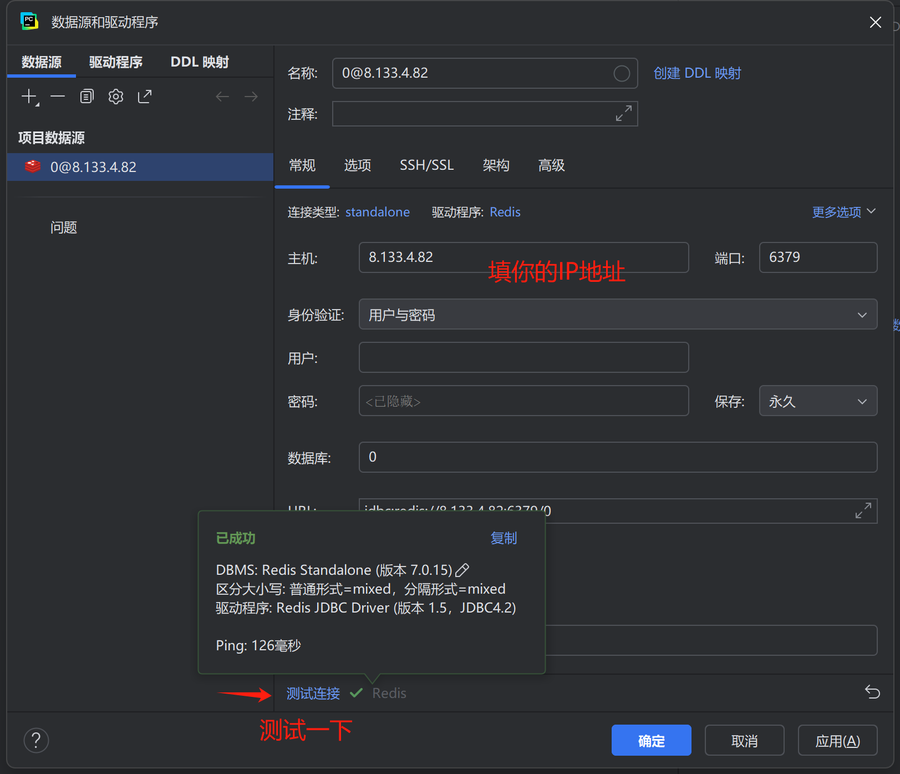Screen dimensions: 900x774
Task: Open the SSH/SSL tab
Action: point(427,165)
